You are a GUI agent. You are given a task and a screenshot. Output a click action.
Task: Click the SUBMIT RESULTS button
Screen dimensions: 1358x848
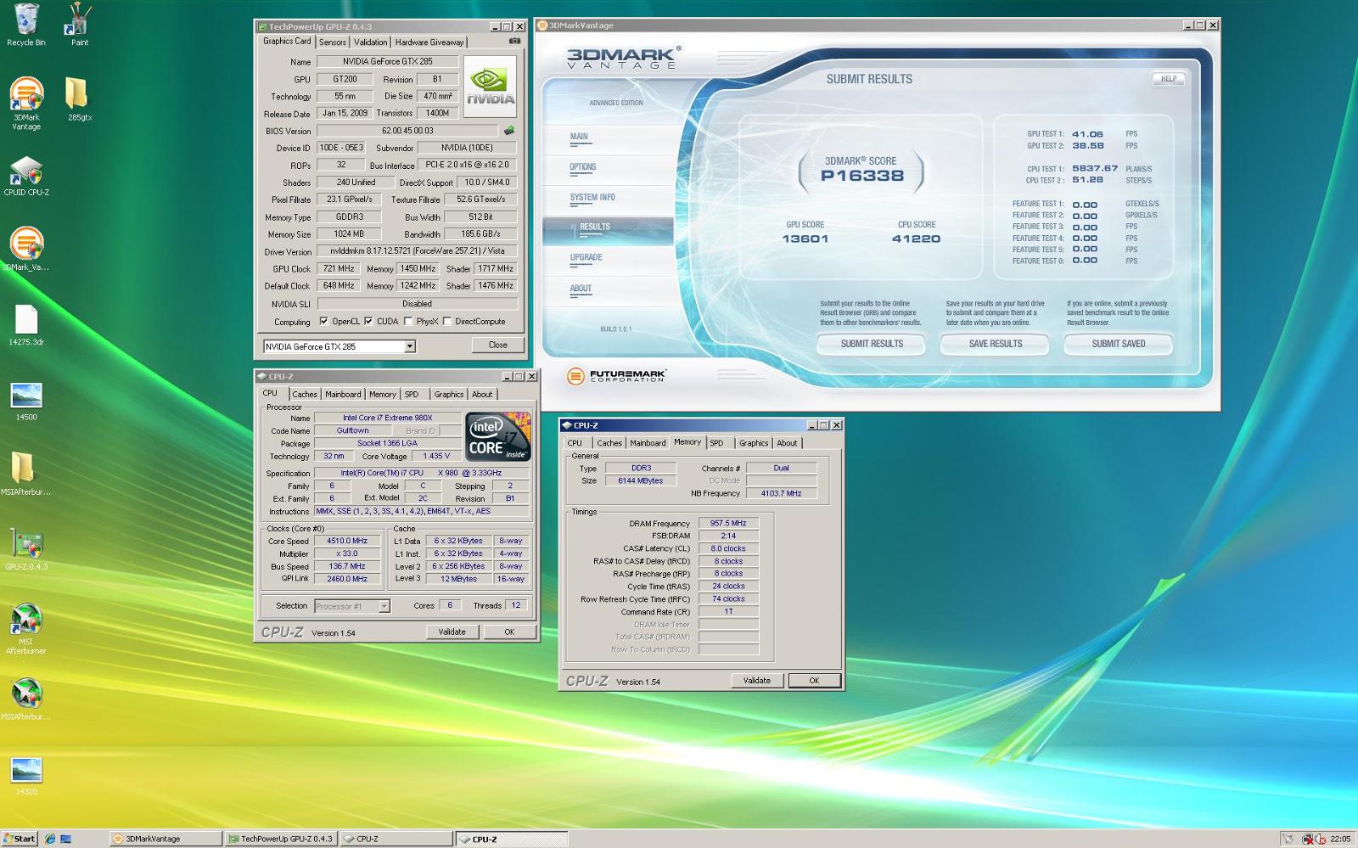pos(872,344)
